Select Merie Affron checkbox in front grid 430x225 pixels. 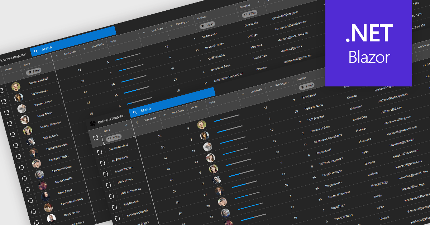tap(108, 185)
